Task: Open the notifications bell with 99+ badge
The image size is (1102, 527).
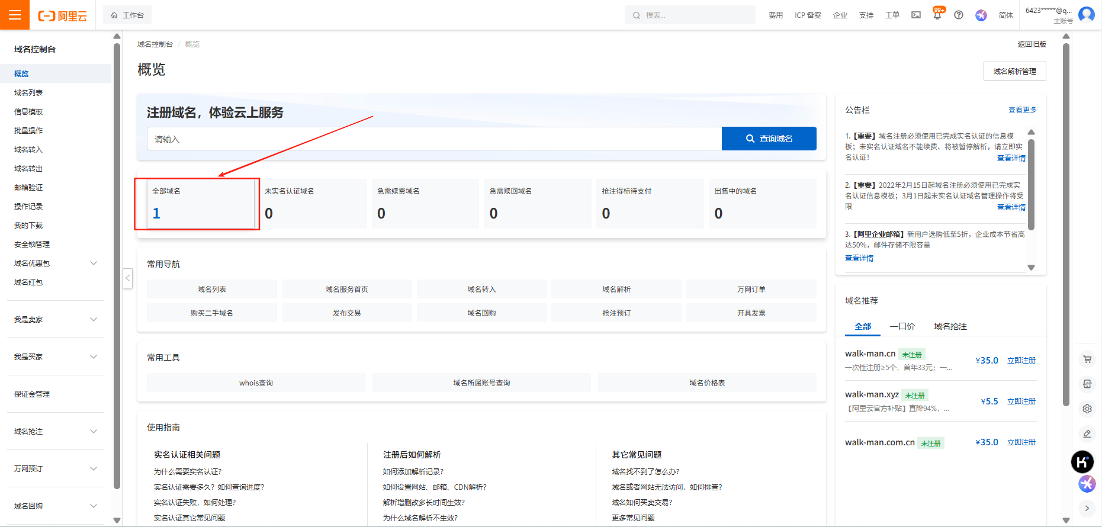Action: click(937, 15)
